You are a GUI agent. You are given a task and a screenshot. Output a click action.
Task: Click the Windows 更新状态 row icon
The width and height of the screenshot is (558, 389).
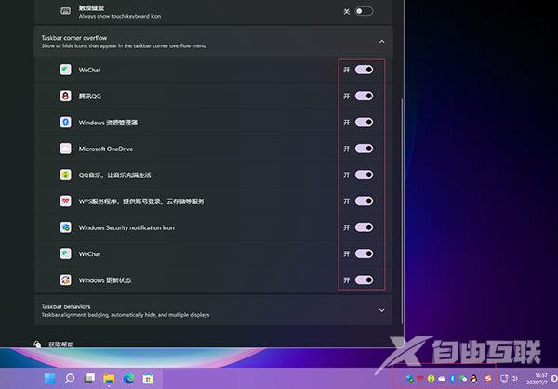65,280
